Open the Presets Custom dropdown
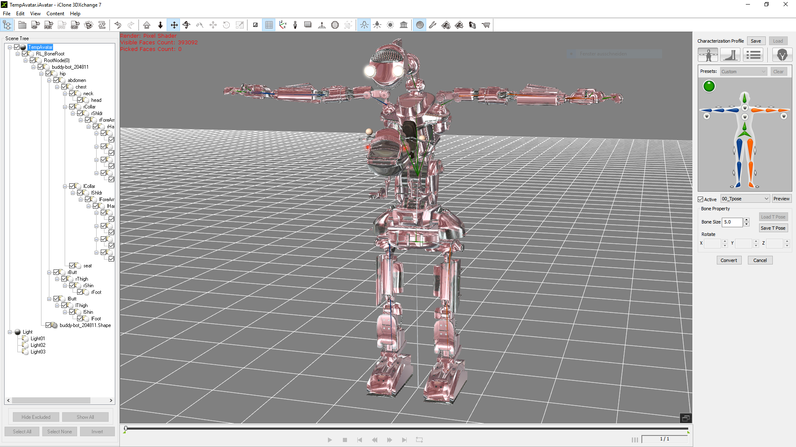This screenshot has width=796, height=447. pos(743,72)
